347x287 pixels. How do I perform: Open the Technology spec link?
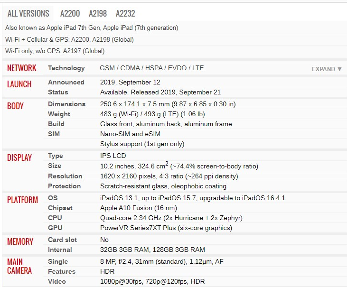(x=66, y=68)
